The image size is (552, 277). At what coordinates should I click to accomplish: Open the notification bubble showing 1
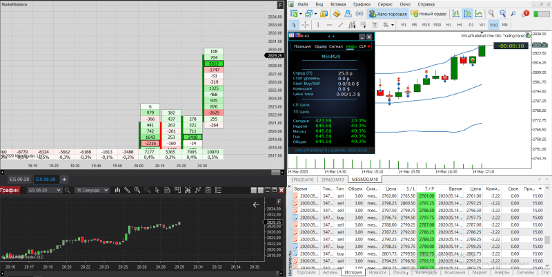click(526, 14)
